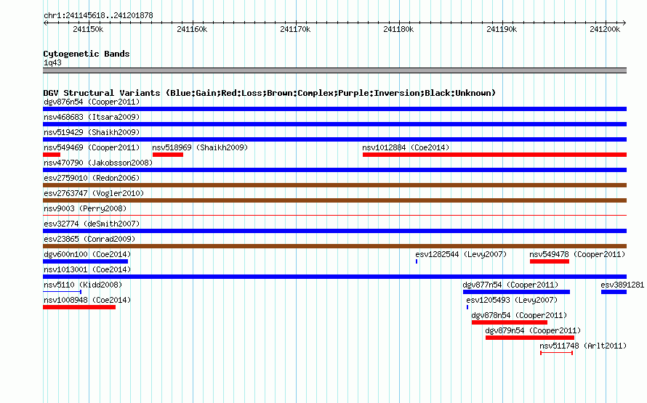Select the long red bar under nsv1012884
This screenshot has width=647, height=403.
click(495, 155)
